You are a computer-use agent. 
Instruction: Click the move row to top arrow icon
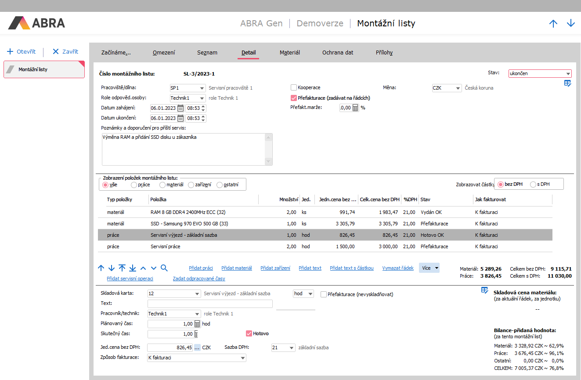(122, 268)
